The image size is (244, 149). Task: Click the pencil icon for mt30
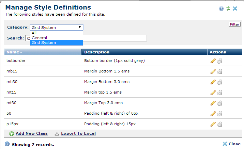[213, 103]
